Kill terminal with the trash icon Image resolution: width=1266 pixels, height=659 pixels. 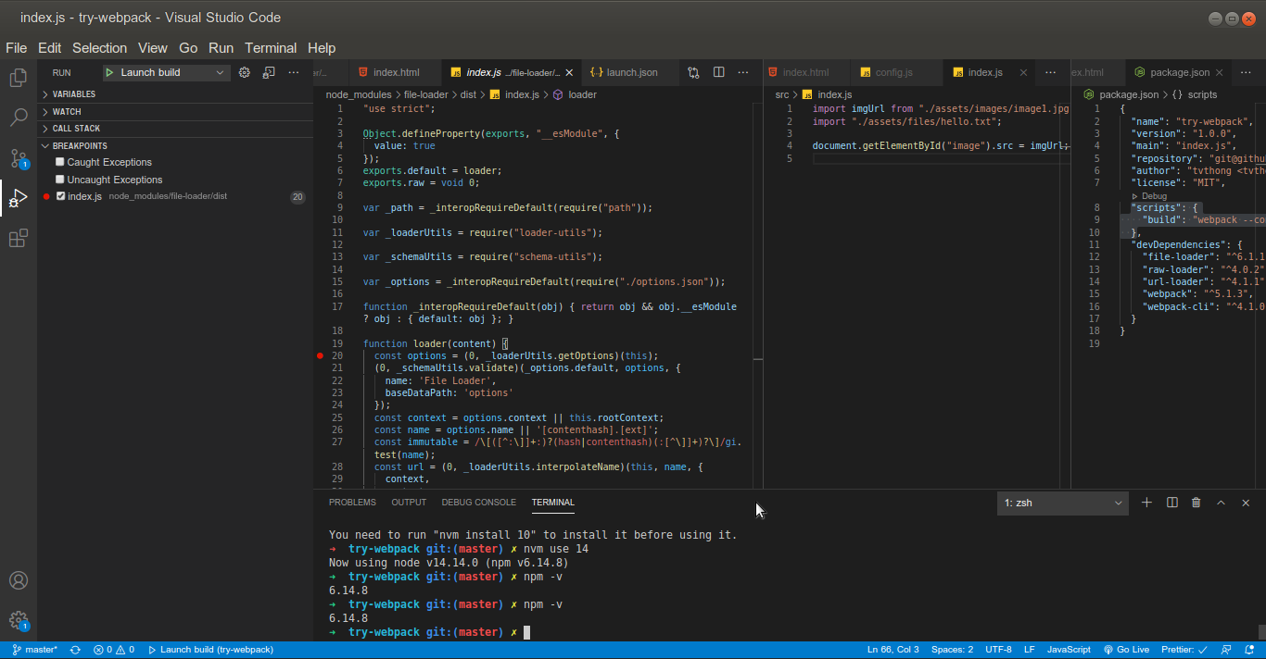1196,503
